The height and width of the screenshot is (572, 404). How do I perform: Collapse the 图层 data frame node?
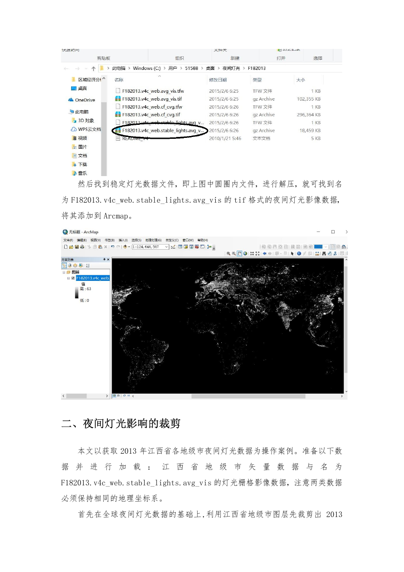click(64, 272)
